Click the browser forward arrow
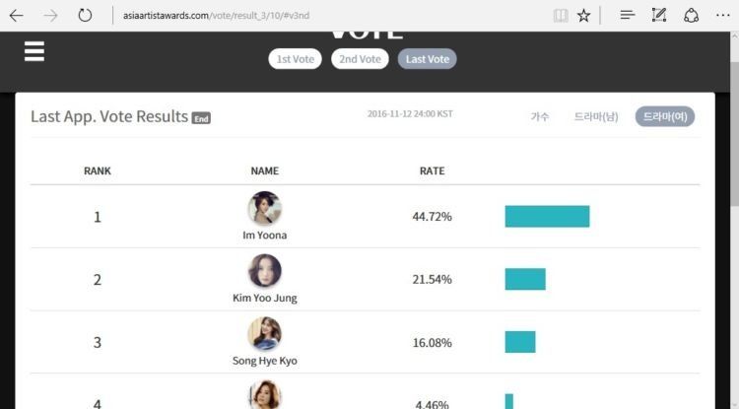The width and height of the screenshot is (739, 409). click(x=50, y=16)
